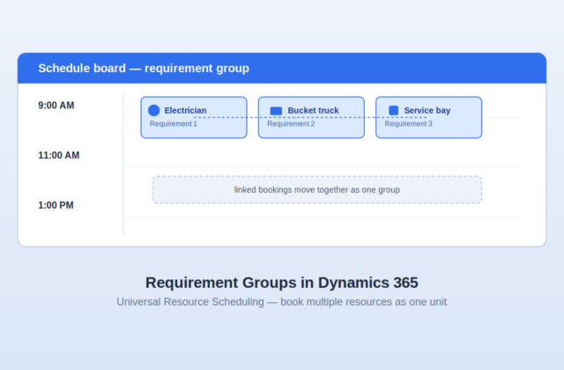Click the Bucket truck rectangle icon

click(276, 111)
